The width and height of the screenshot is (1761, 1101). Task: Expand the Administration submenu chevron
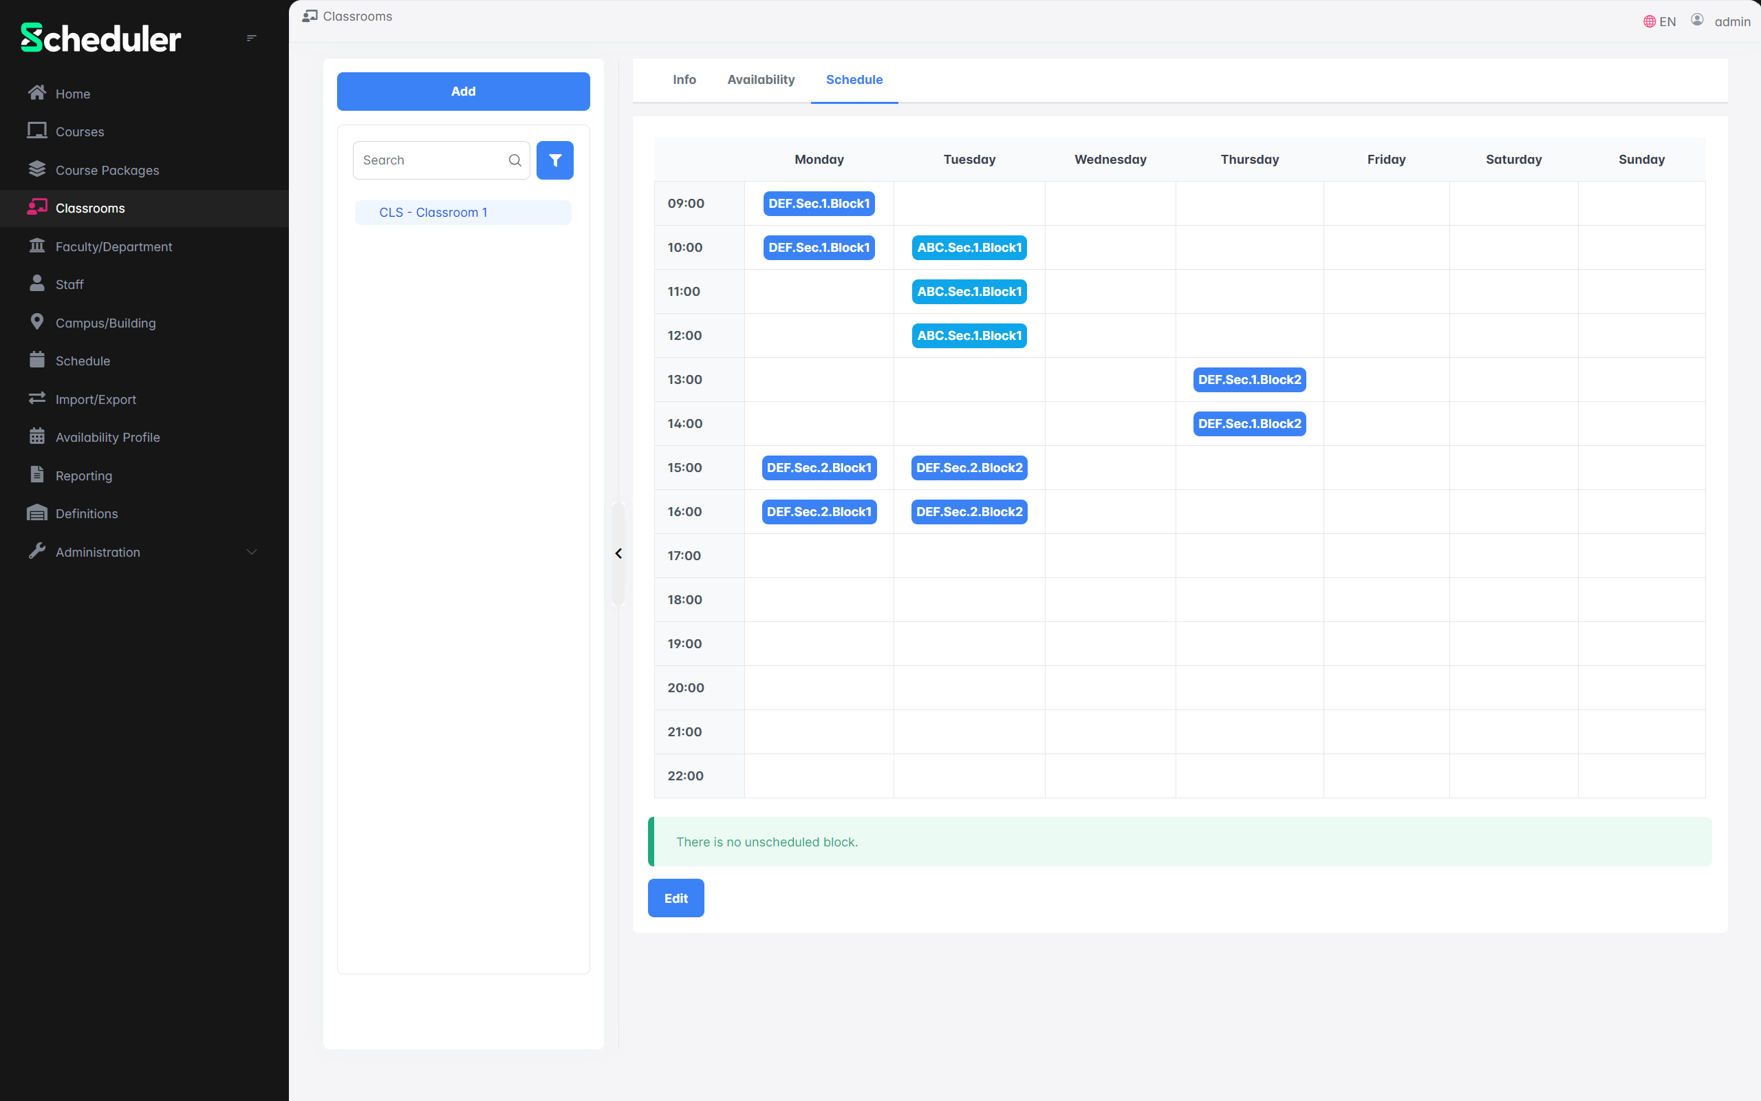252,552
